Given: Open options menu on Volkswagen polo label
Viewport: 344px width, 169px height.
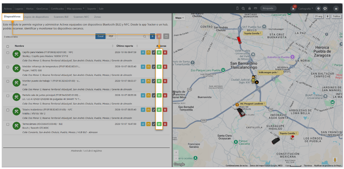Looking at the screenshot, I should point(278,72).
